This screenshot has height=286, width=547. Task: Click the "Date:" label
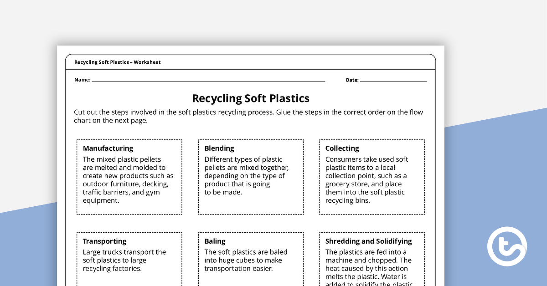(352, 80)
